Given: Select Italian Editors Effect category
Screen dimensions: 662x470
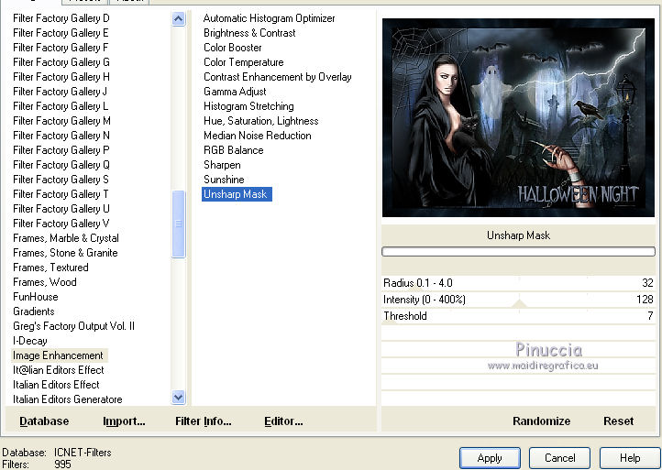Looking at the screenshot, I should pyautogui.click(x=56, y=385).
